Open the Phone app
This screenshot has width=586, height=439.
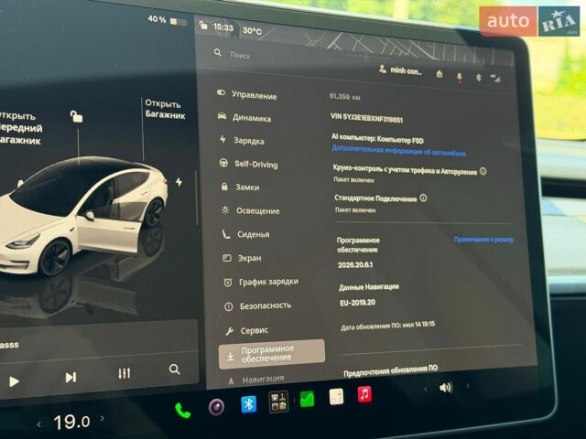click(x=183, y=411)
